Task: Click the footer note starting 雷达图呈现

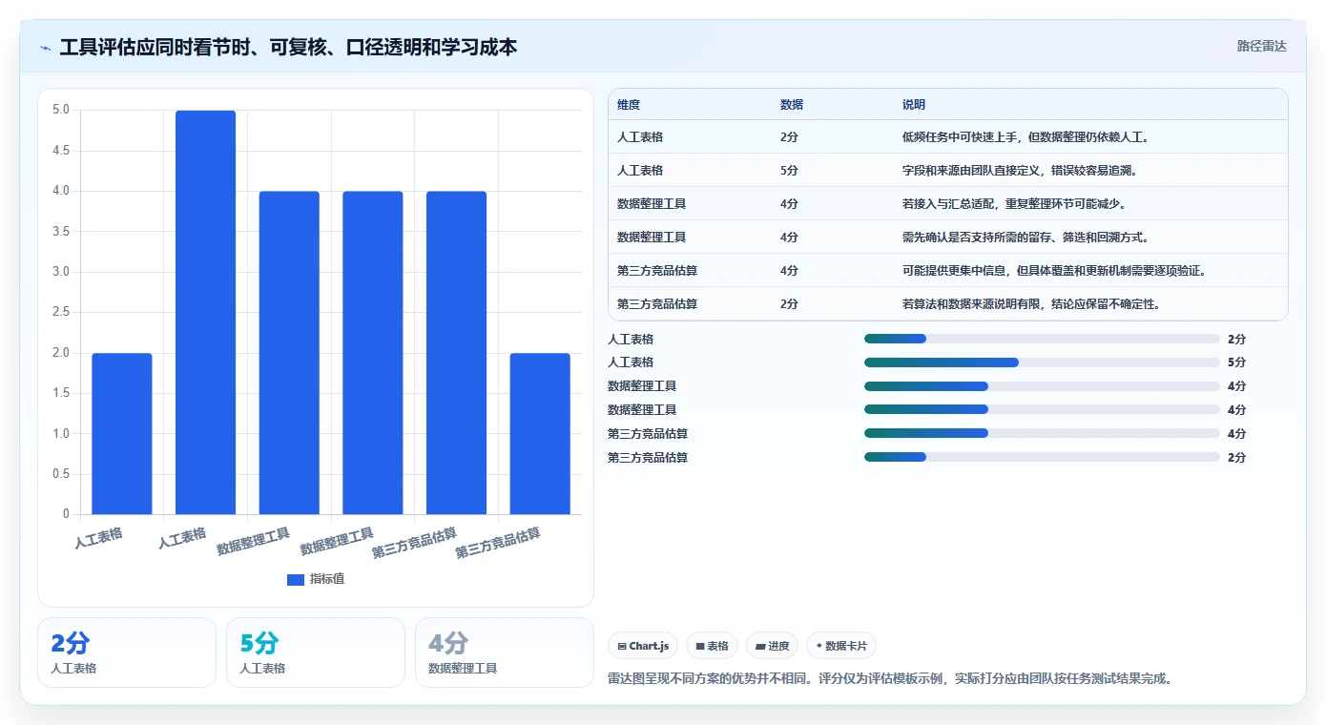Action: [x=889, y=679]
